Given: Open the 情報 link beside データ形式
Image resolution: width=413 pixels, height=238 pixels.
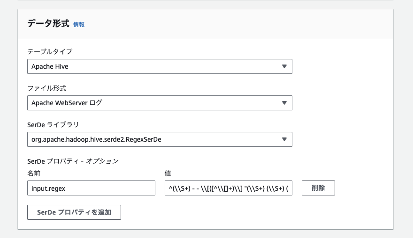Looking at the screenshot, I should click(x=79, y=24).
